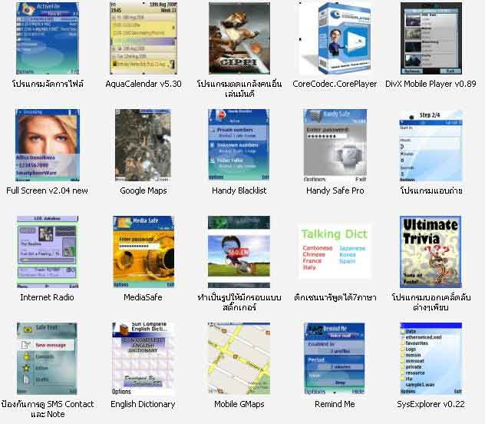Open the ActiveFile file manager thumbnail
Viewport: 485px width, 424px height.
point(48,38)
